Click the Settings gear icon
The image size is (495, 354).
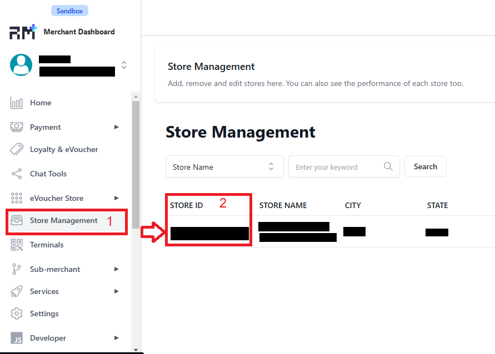click(17, 313)
